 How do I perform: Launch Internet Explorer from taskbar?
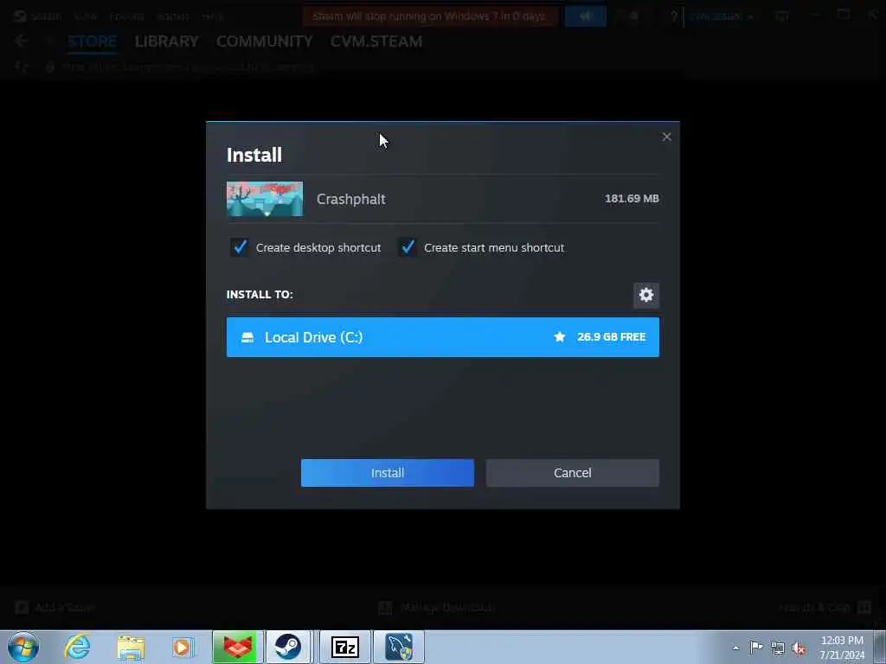tap(77, 647)
